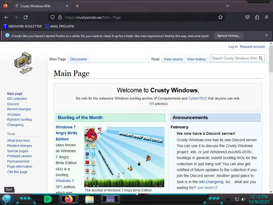
Task: Open the Firefox hamburger menu
Action: click(267, 17)
